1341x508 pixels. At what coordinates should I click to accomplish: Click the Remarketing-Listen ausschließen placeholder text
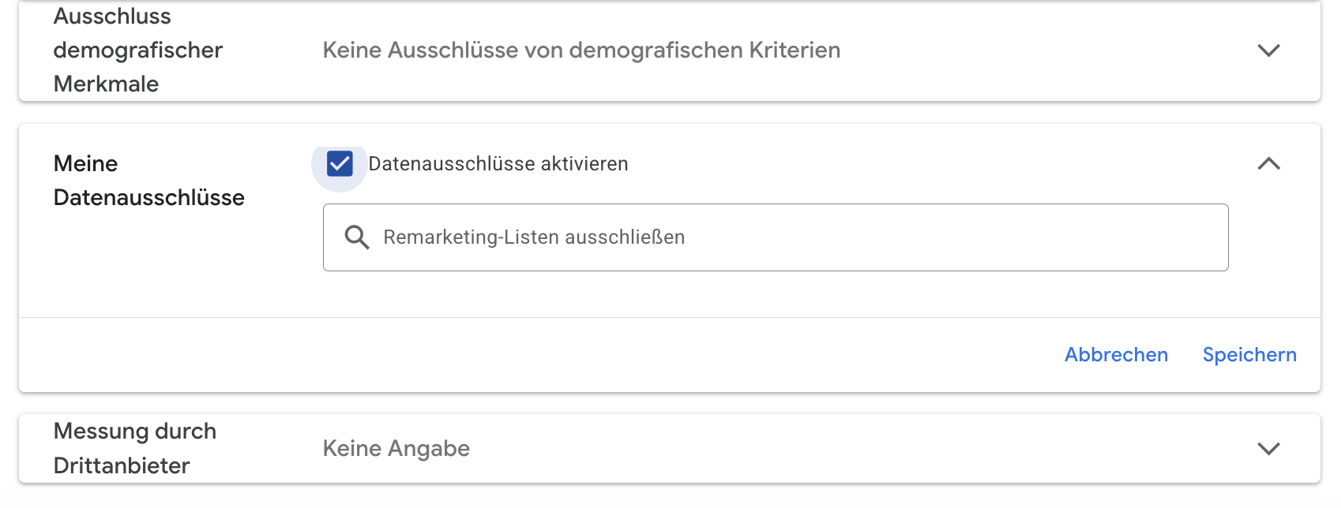pyautogui.click(x=534, y=237)
